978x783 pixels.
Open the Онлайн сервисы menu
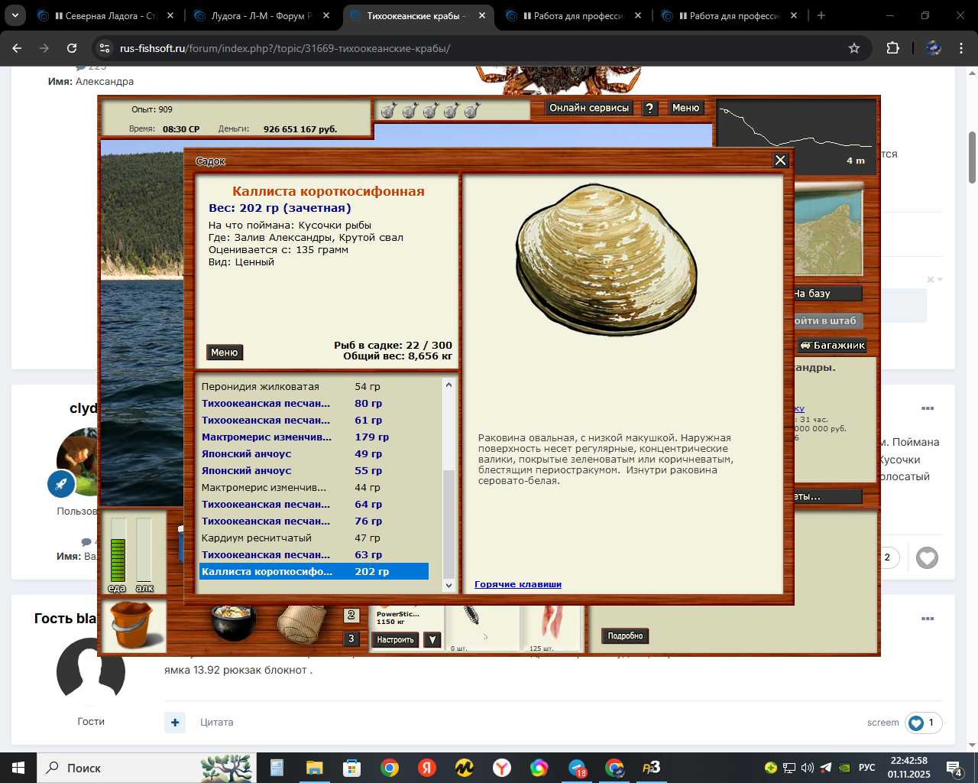(x=589, y=109)
